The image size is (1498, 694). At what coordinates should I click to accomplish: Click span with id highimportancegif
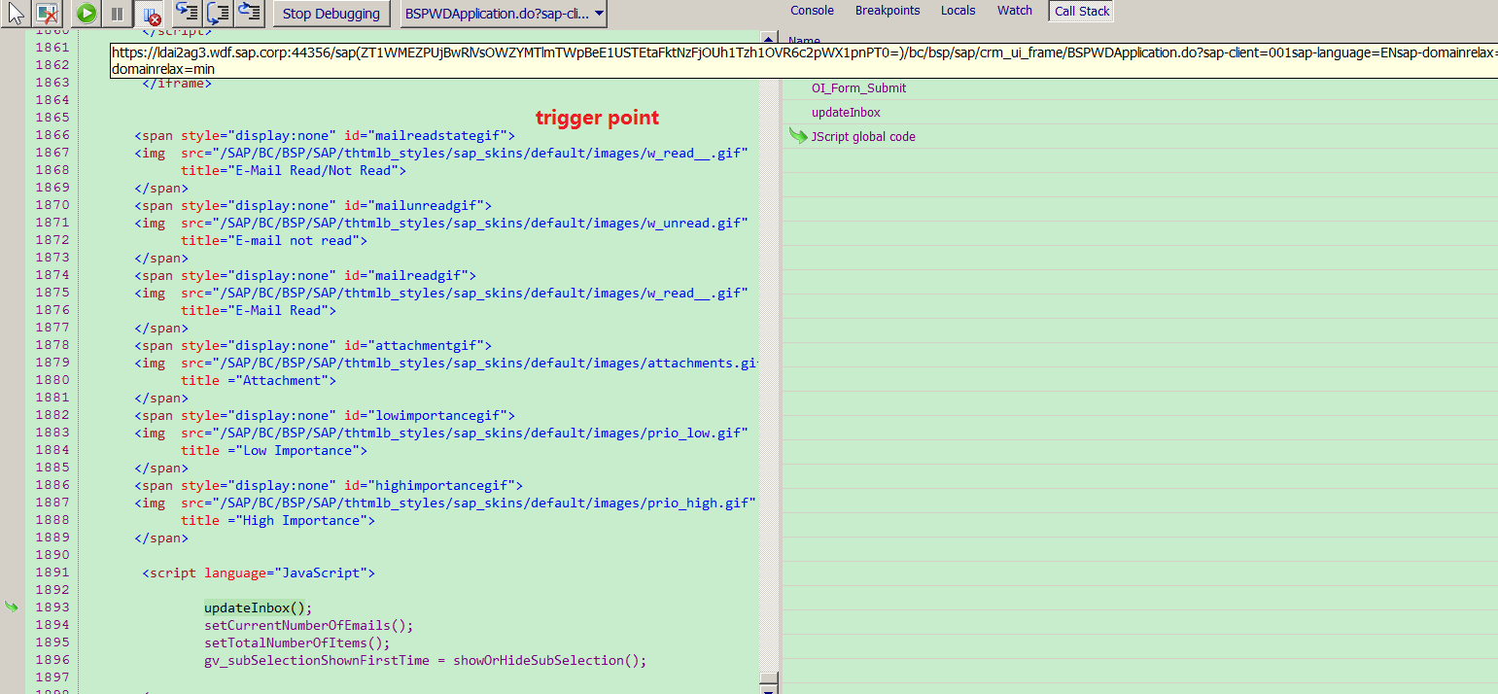click(329, 485)
